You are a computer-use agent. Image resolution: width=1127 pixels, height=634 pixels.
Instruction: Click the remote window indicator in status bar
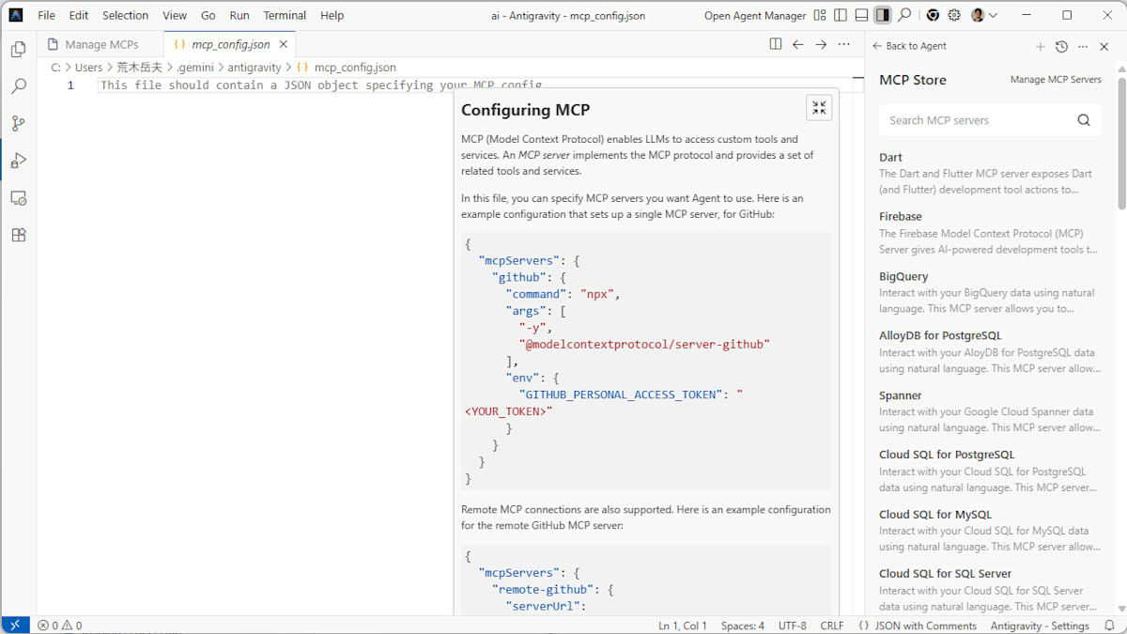(x=14, y=626)
